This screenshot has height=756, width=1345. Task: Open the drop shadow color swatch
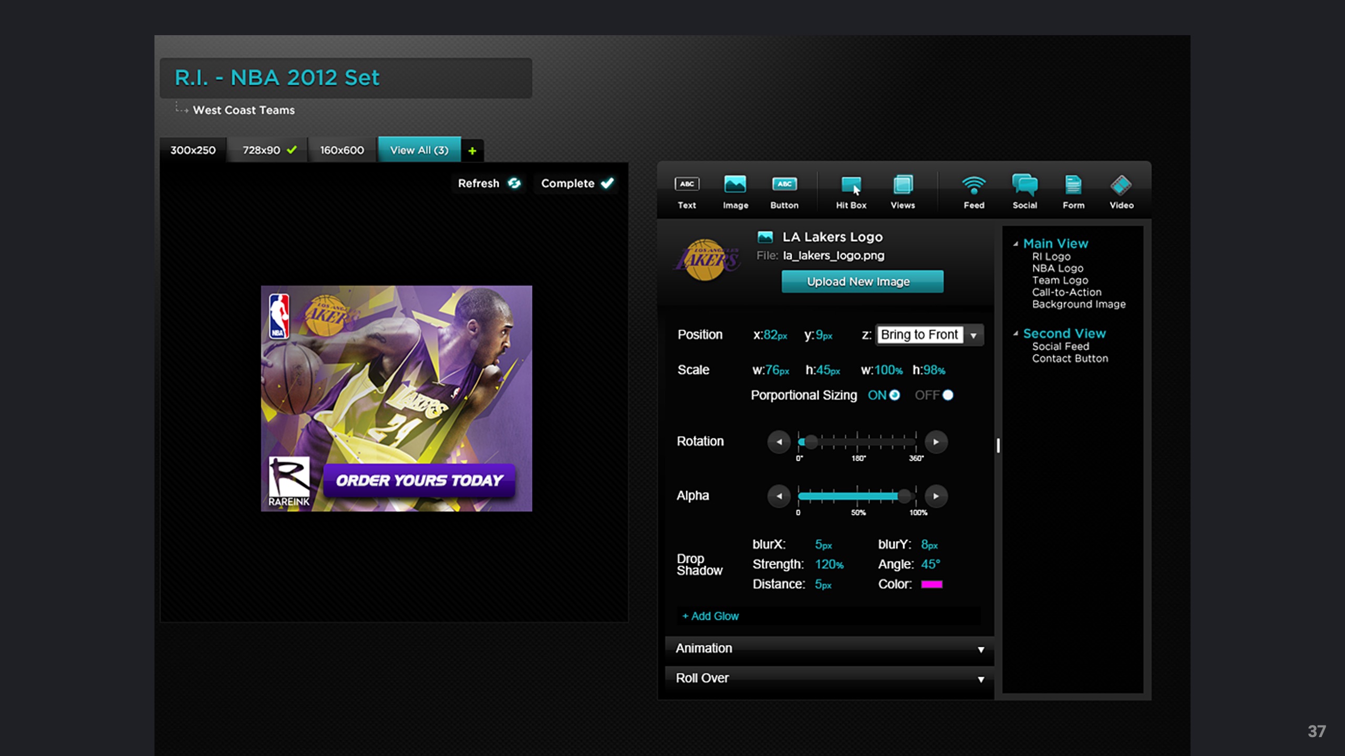[932, 584]
